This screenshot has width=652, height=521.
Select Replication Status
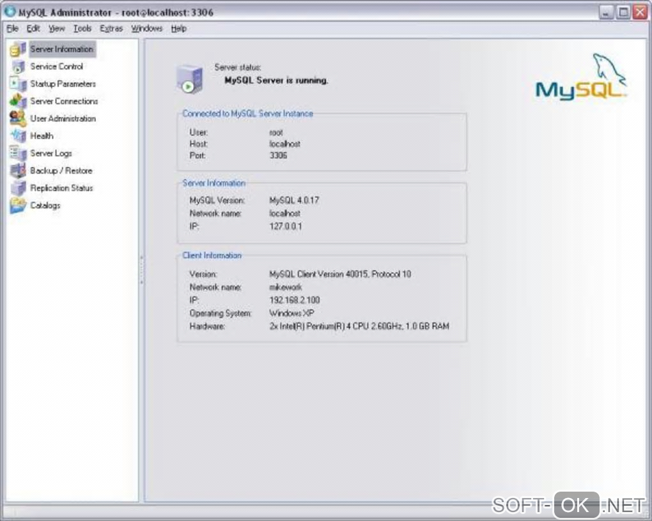point(61,188)
